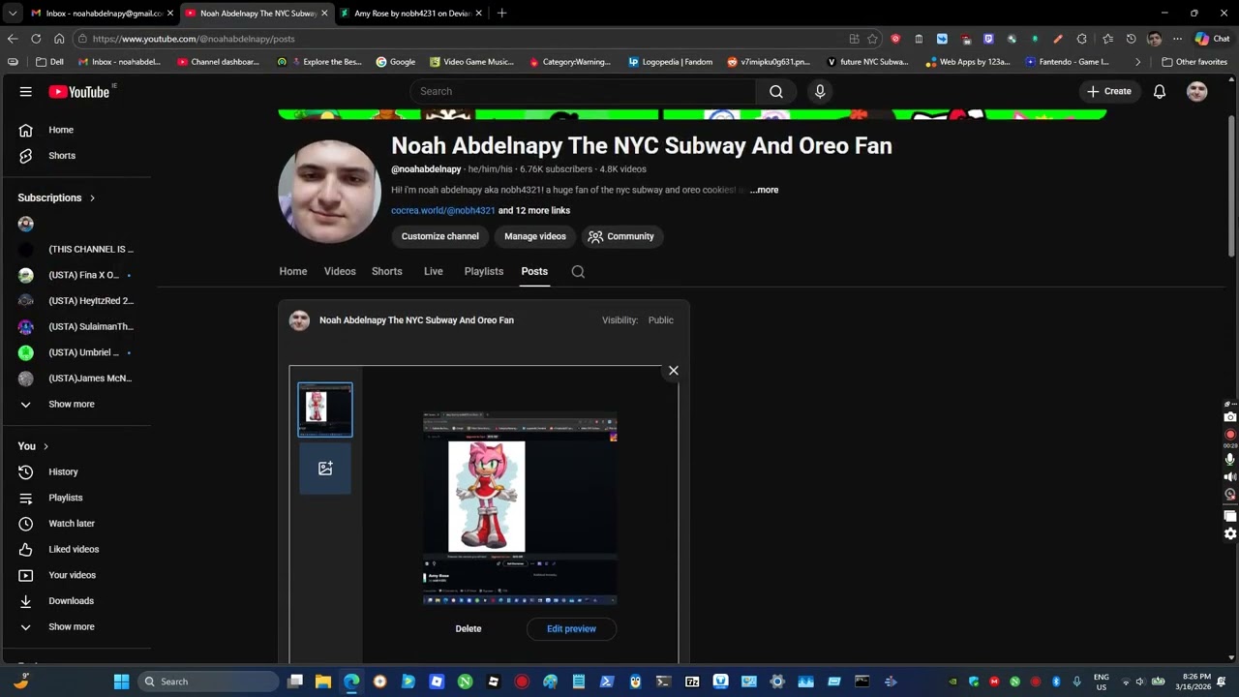The height and width of the screenshot is (697, 1239).
Task: Select the channel Posts tab
Action: [534, 272]
